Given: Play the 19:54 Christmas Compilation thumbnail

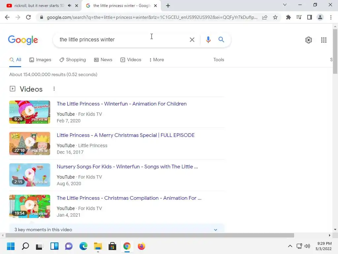Looking at the screenshot, I should tap(30, 206).
